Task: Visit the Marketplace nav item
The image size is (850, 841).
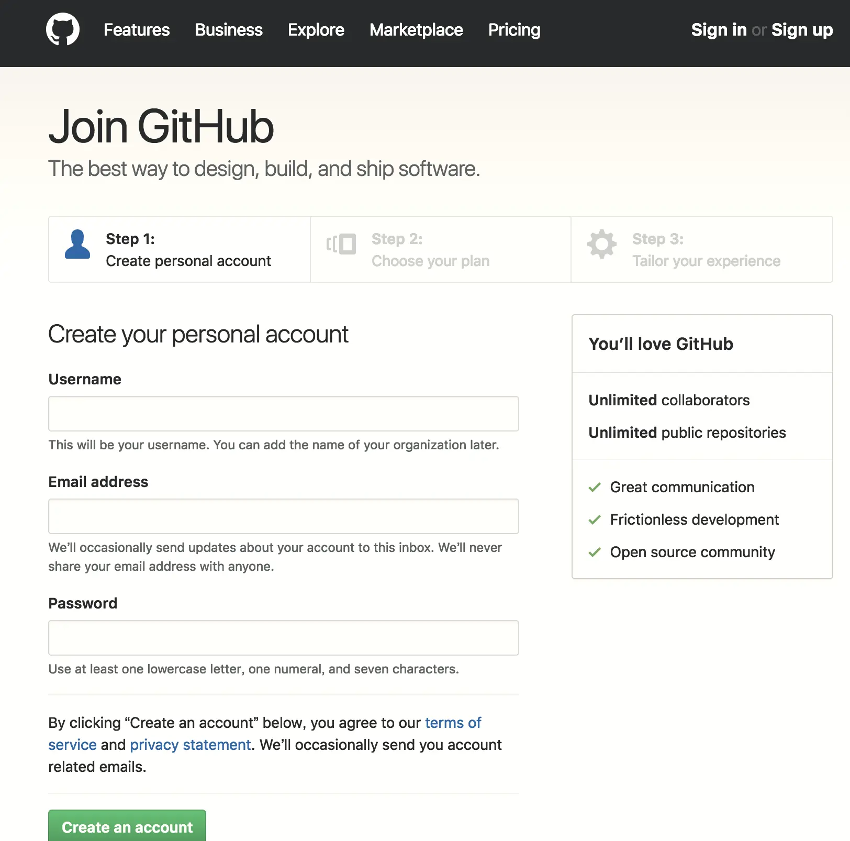Action: point(416,30)
